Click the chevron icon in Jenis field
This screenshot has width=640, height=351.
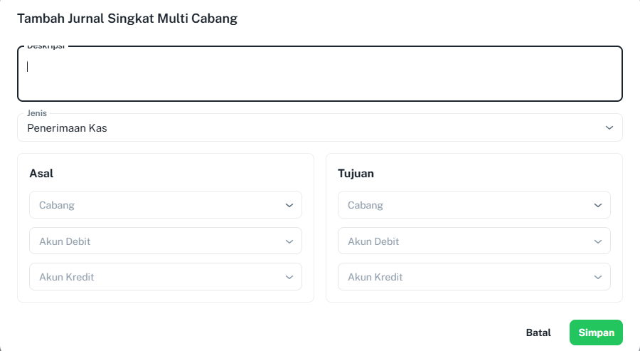point(609,128)
